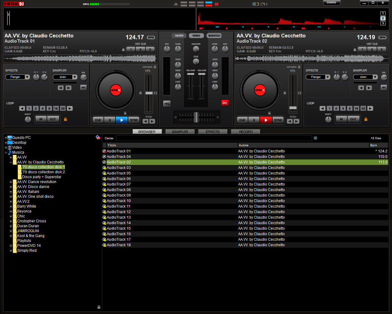This screenshot has width=392, height=314.
Task: Click in the Cerca search field
Action: point(214,138)
